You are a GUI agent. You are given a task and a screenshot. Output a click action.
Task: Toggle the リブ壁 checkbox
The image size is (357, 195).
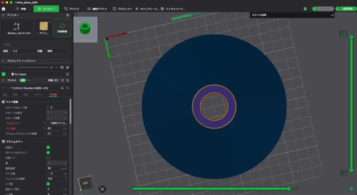click(x=48, y=184)
